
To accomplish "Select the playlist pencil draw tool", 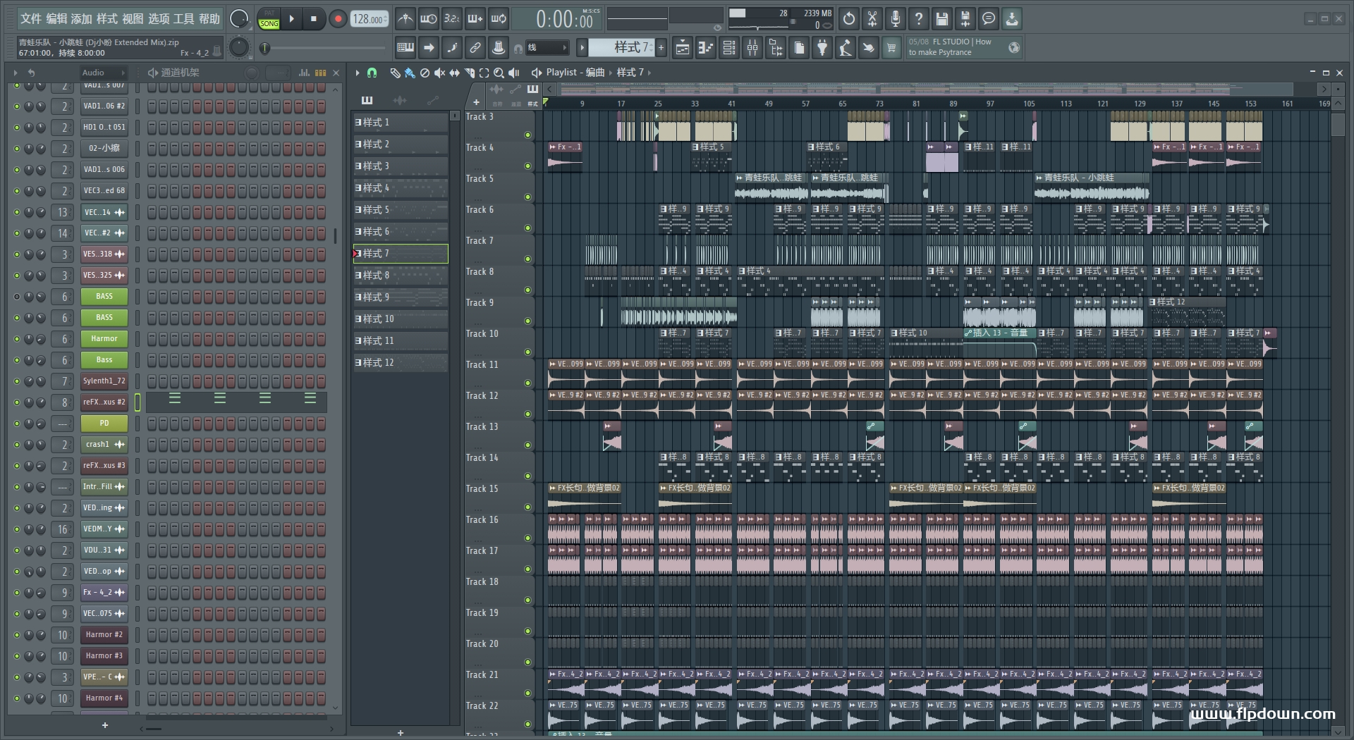I will pyautogui.click(x=395, y=73).
